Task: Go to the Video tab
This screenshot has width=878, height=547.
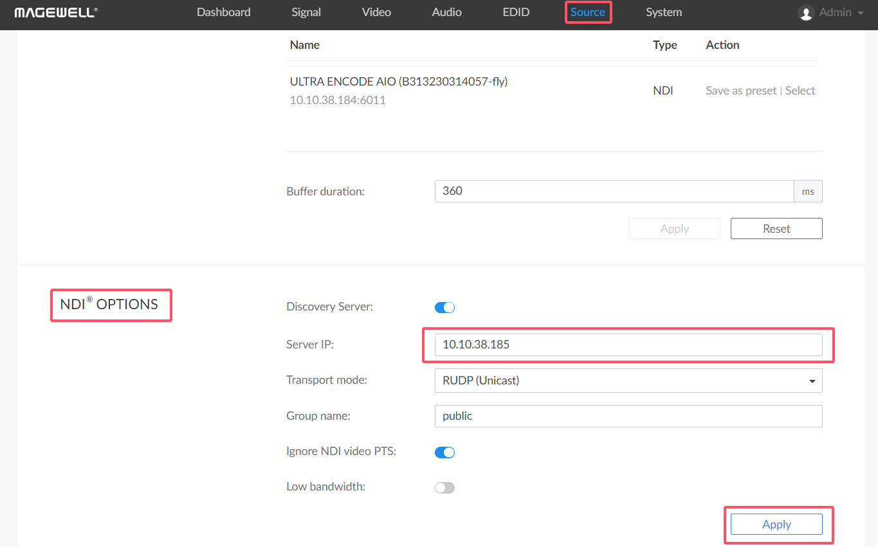Action: pyautogui.click(x=376, y=12)
